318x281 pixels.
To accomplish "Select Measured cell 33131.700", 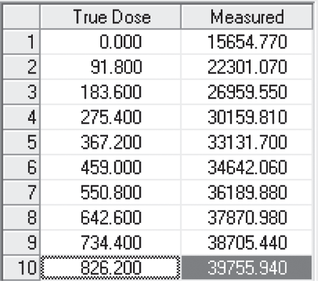I will (x=246, y=142).
